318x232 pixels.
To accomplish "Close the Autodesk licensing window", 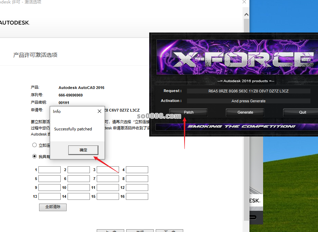I will (244, 2).
